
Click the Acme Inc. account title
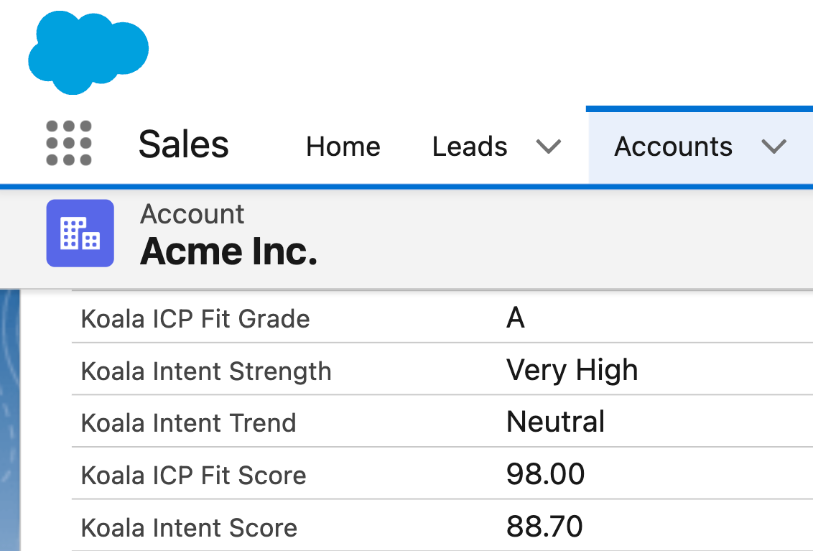[228, 251]
